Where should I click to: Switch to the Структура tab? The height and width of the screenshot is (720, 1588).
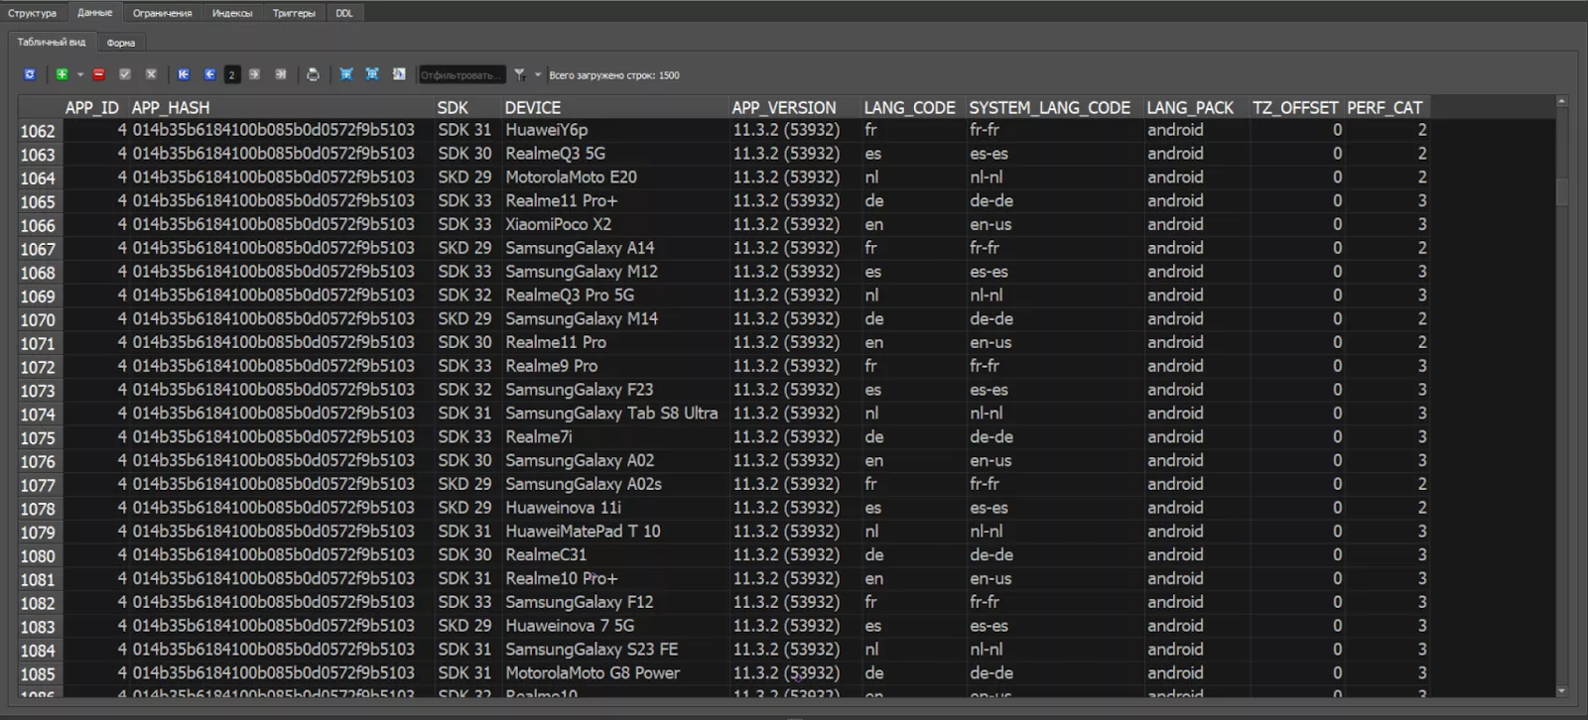(33, 13)
